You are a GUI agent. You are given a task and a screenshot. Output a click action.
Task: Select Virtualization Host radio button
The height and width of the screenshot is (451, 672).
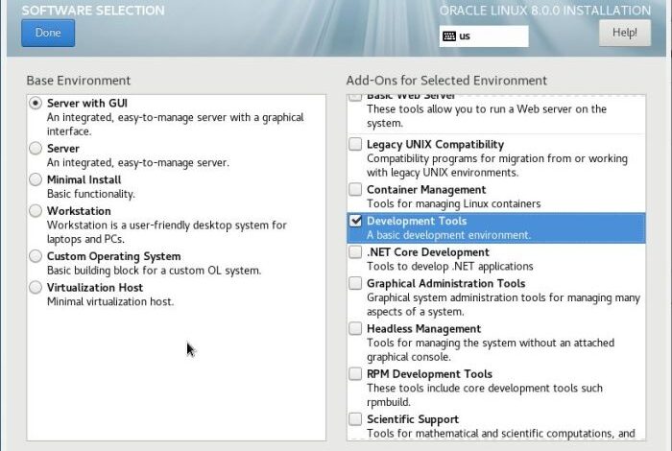(36, 287)
